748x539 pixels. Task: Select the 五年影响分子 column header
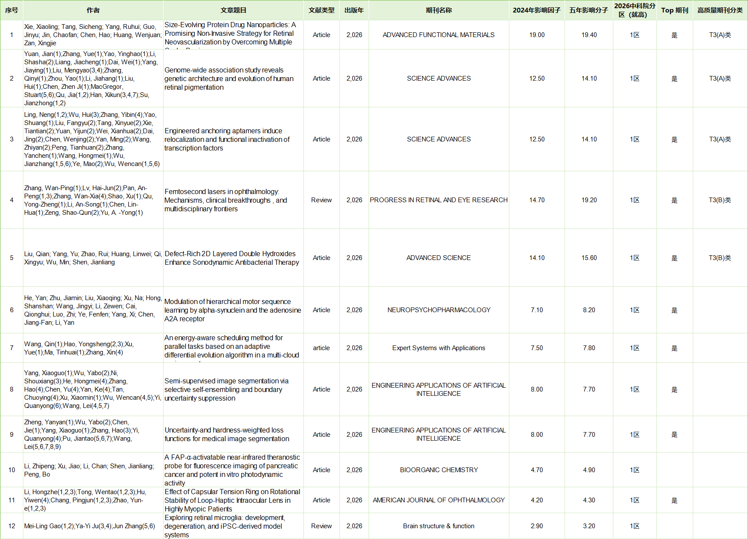tap(589, 10)
